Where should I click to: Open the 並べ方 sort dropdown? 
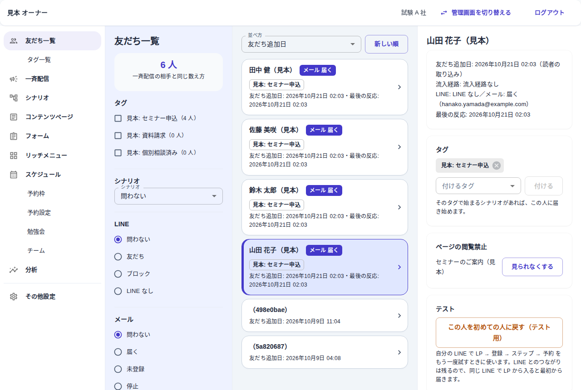pyautogui.click(x=301, y=44)
